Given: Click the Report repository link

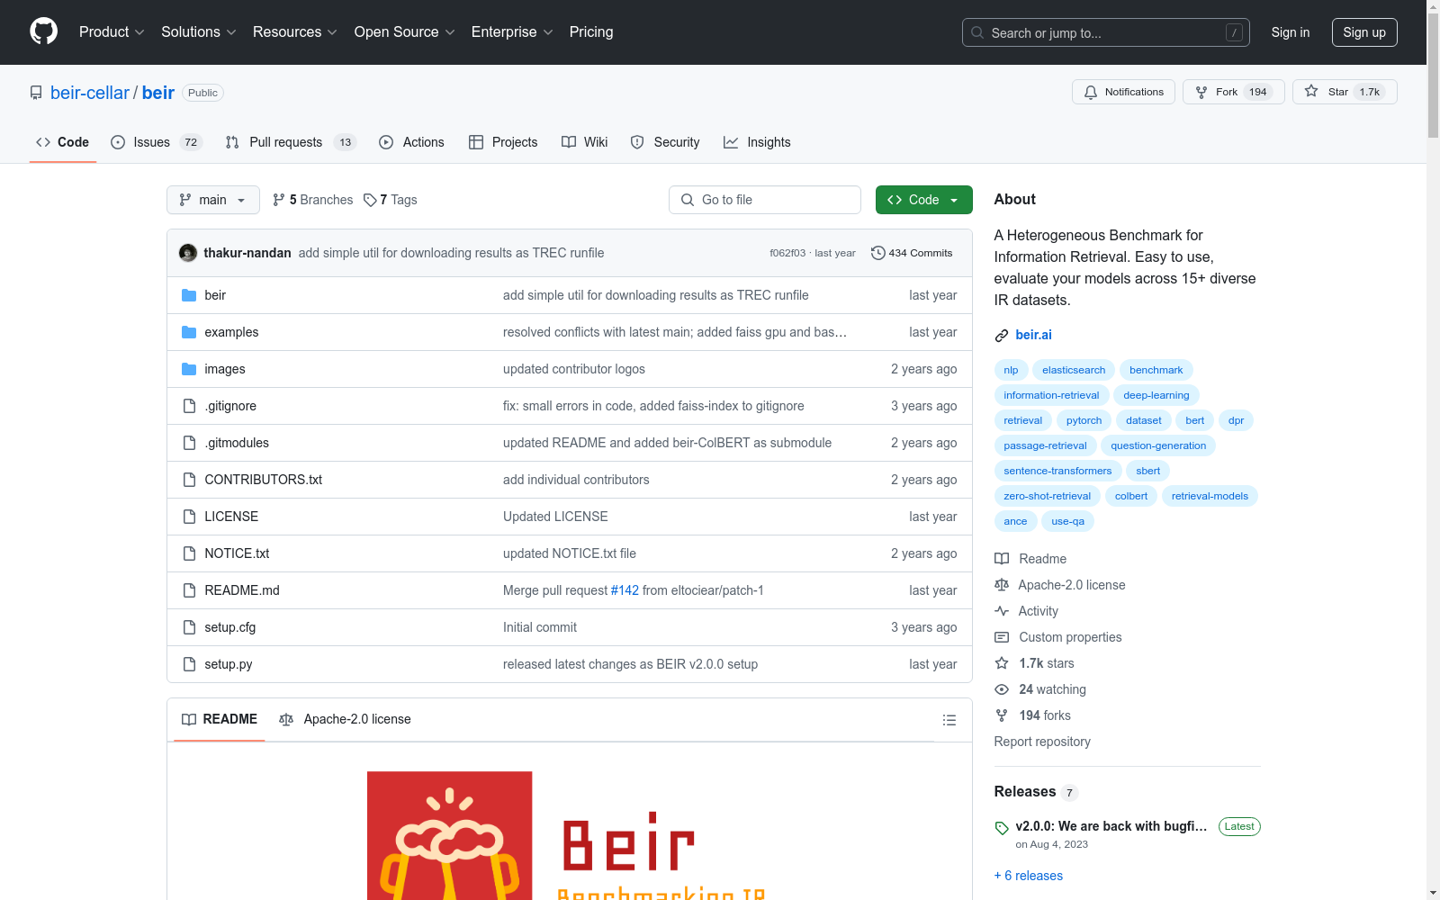Looking at the screenshot, I should pos(1042,742).
